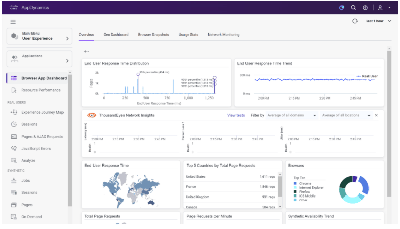400x229 pixels.
Task: Select the United Kingdom row in countries list
Action: coord(230,197)
